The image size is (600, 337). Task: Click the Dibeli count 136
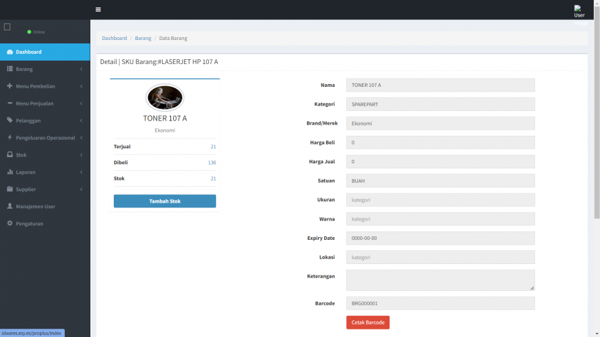coord(212,163)
